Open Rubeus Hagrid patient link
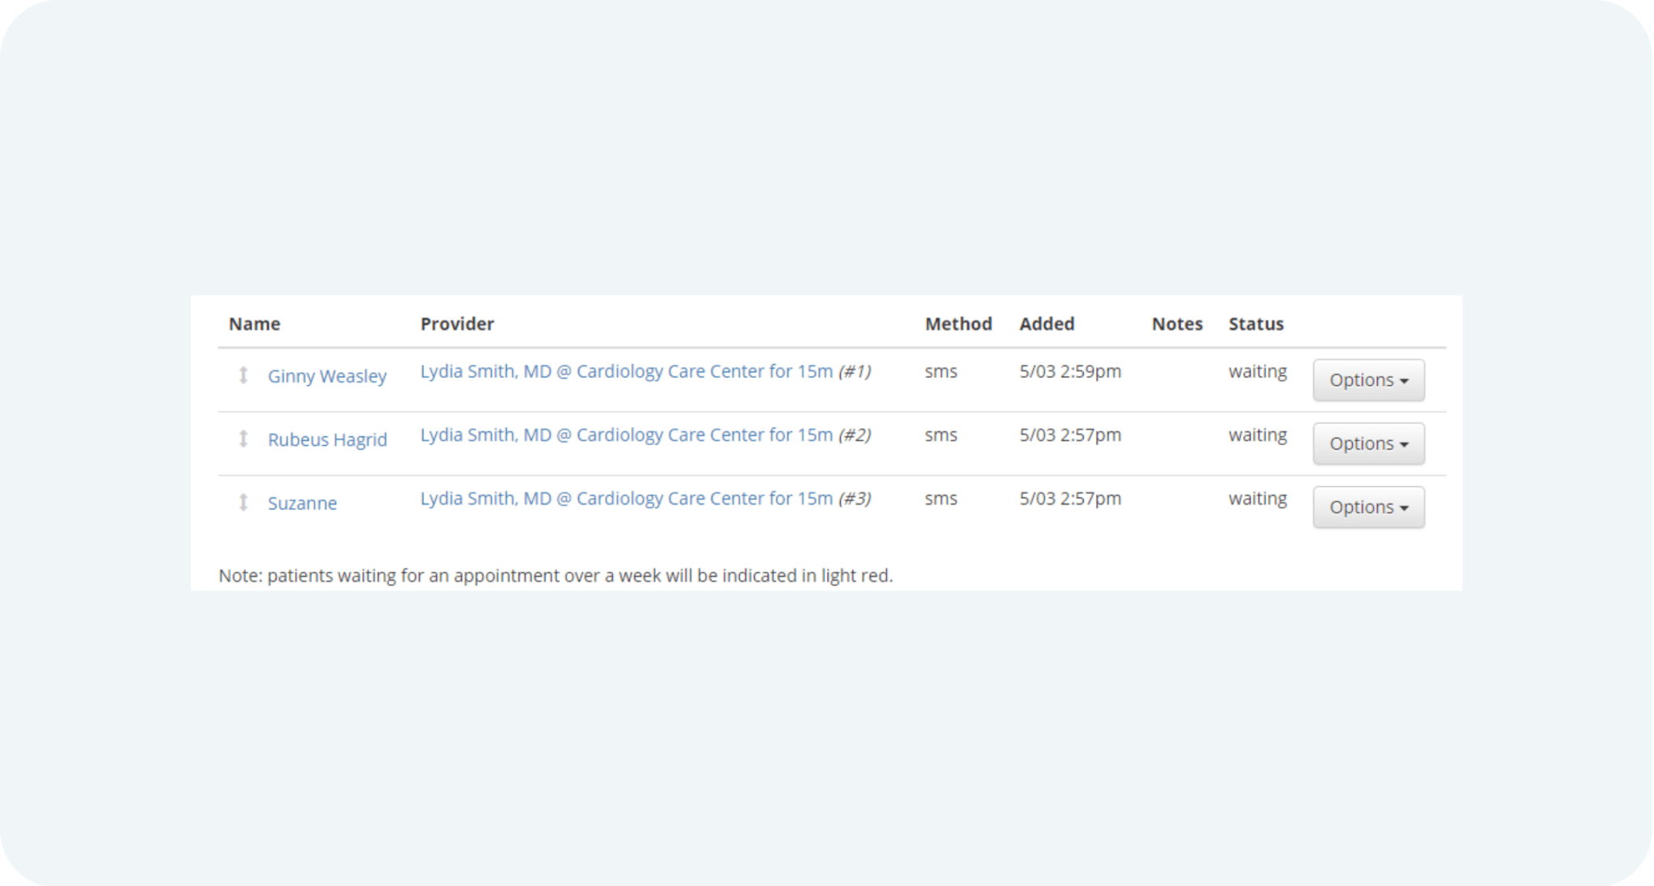1654x886 pixels. pos(327,439)
